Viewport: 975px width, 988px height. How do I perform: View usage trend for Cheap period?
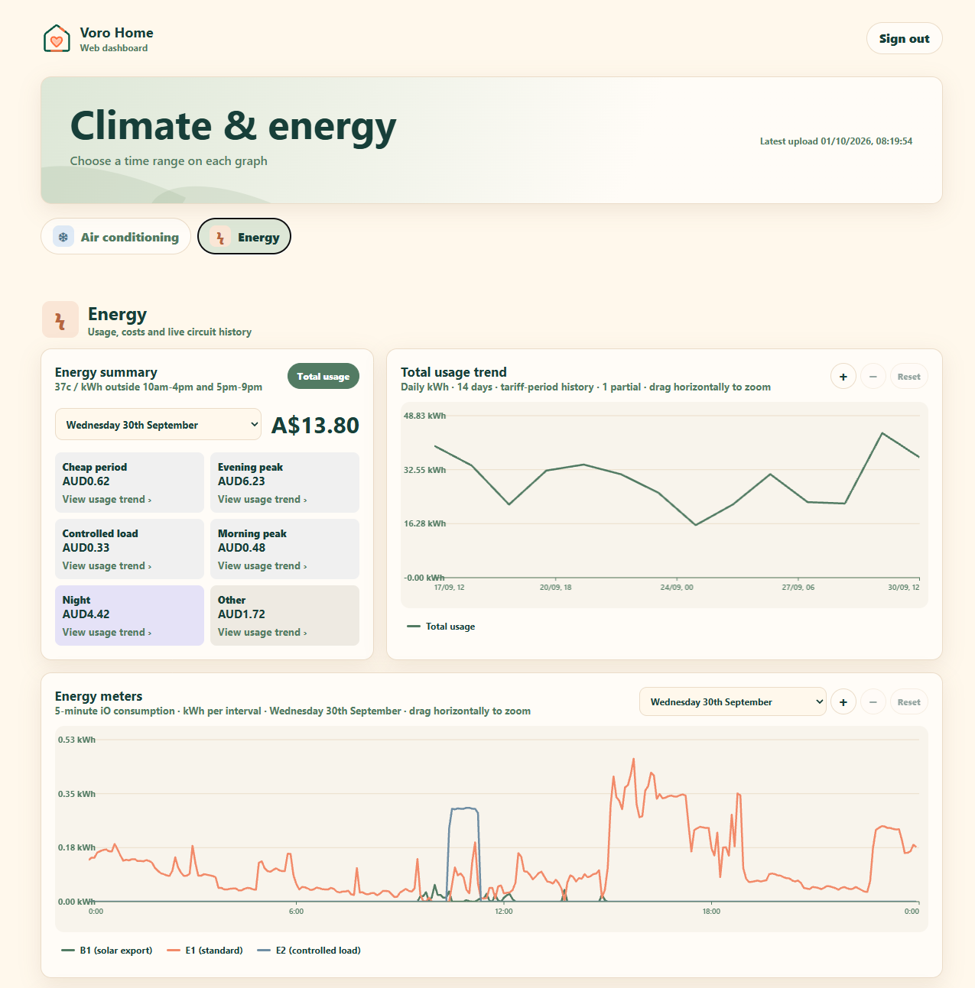[107, 500]
